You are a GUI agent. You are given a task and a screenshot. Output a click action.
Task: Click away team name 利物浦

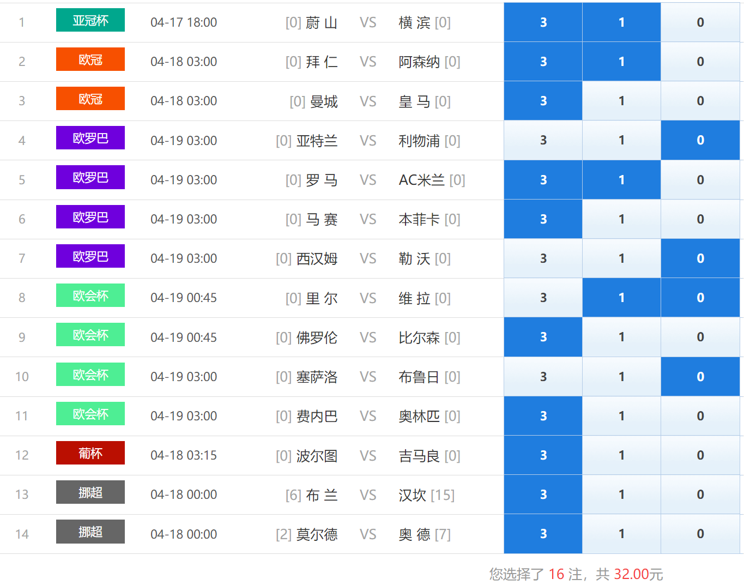419,141
